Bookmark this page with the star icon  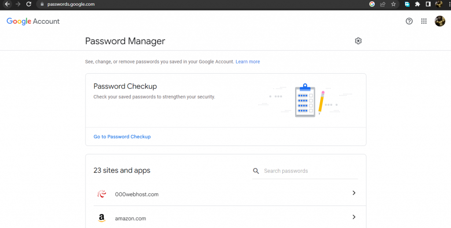(393, 4)
